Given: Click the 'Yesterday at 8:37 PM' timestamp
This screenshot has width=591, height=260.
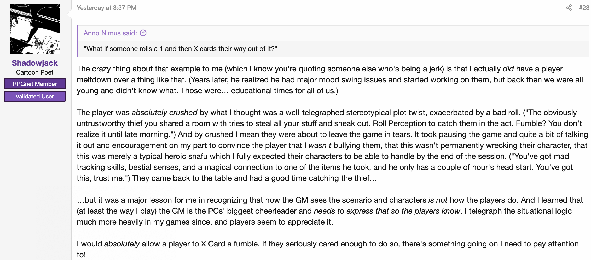Looking at the screenshot, I should pos(107,8).
